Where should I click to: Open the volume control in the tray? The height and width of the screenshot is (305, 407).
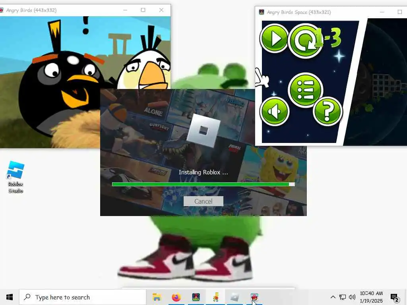click(x=352, y=297)
